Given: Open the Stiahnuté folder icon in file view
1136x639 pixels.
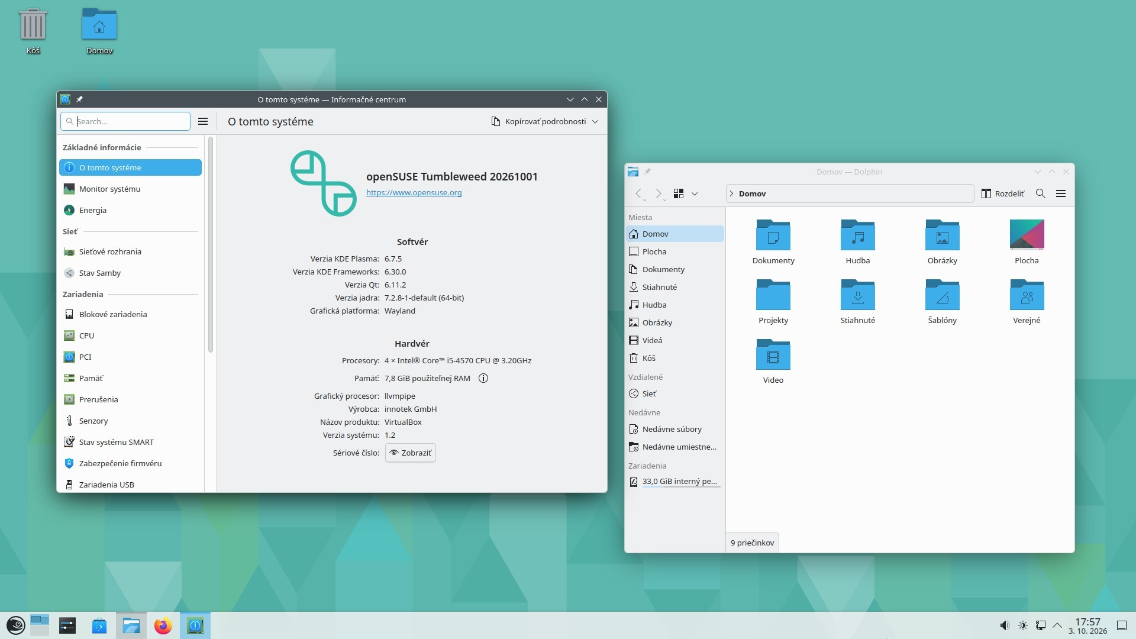Looking at the screenshot, I should click(x=858, y=301).
